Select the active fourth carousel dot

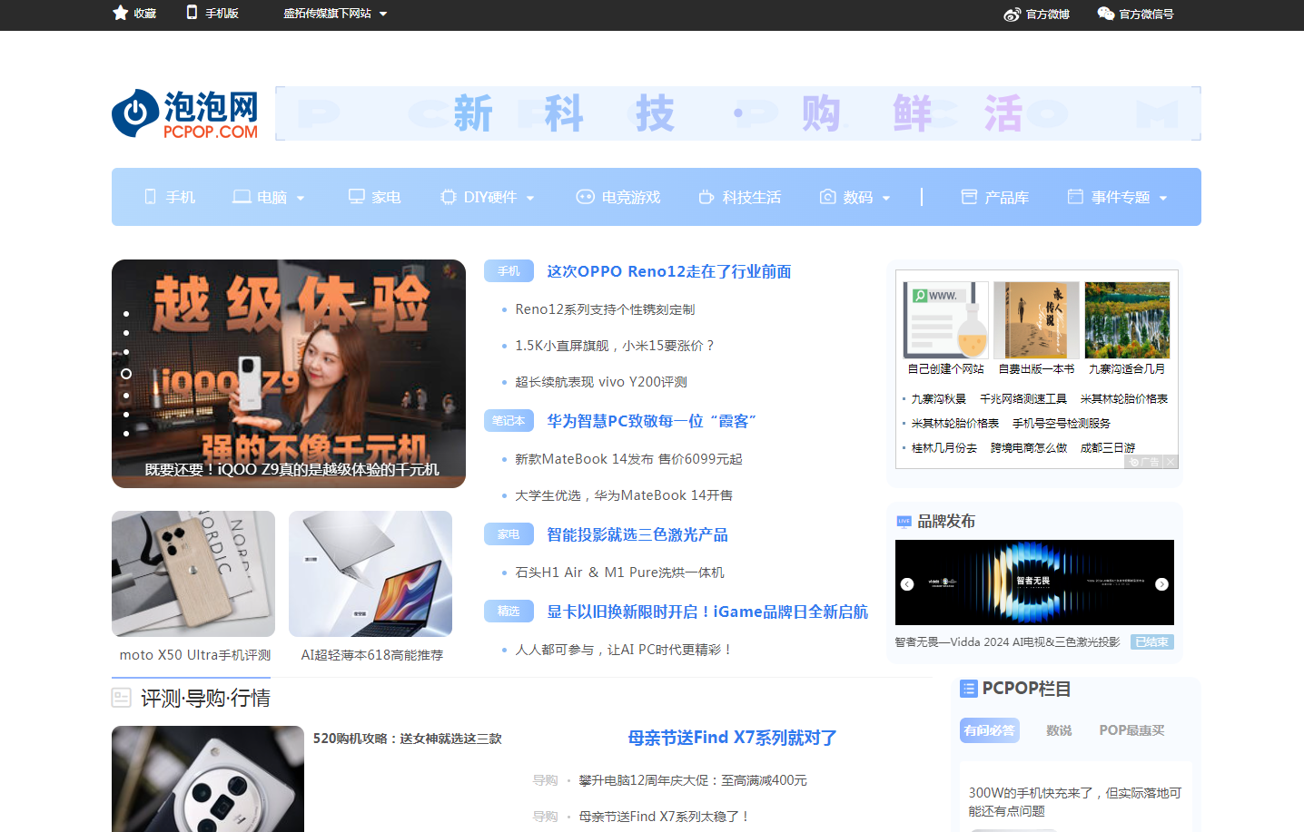(x=126, y=374)
